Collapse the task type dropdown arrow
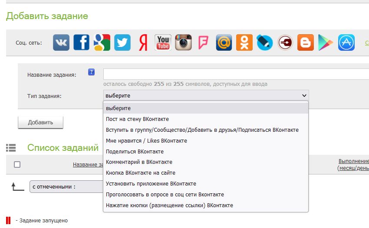Viewport: 369px width, 228px height. (x=304, y=95)
